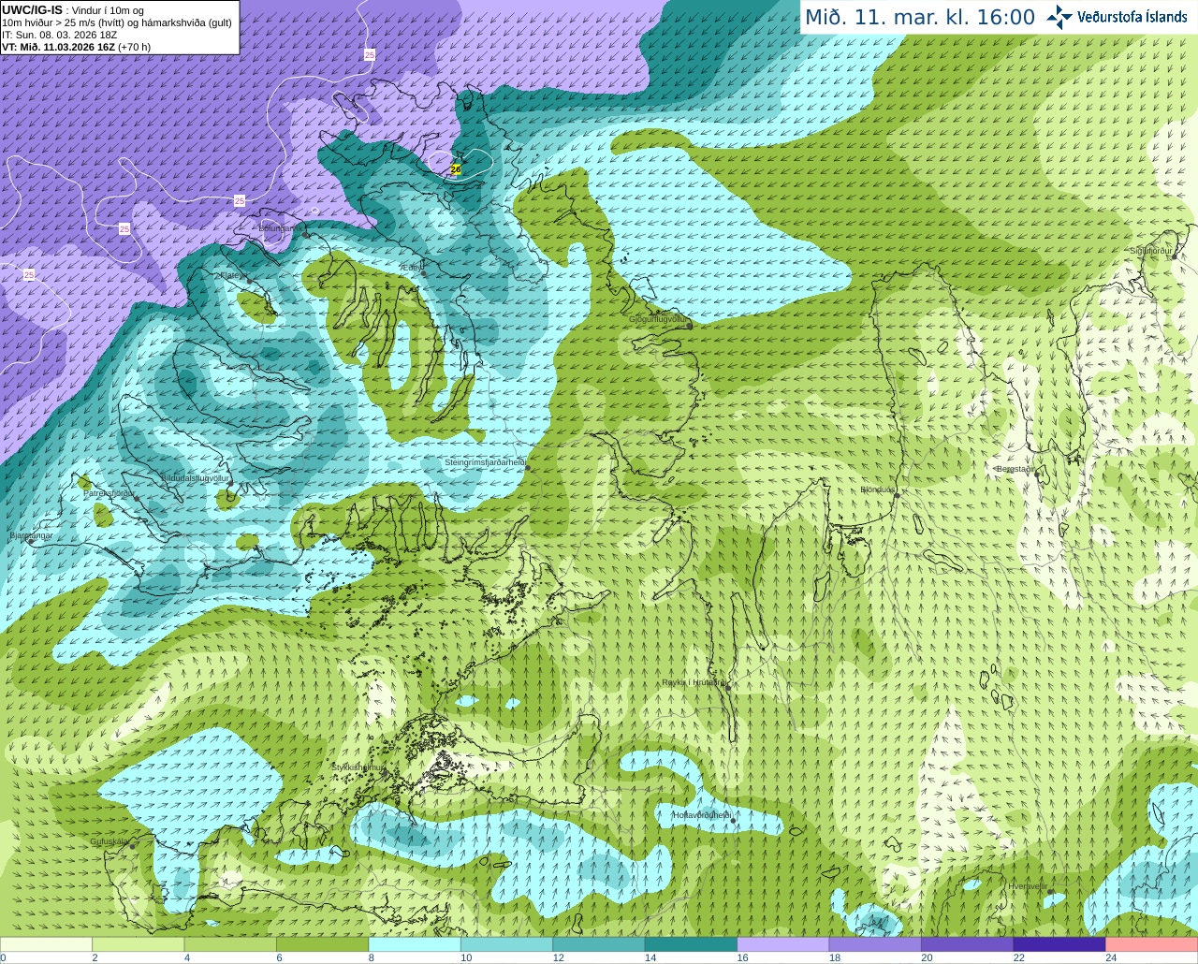Select the Hveravellir station label
Screen dimensions: 1198x964
click(x=1028, y=886)
